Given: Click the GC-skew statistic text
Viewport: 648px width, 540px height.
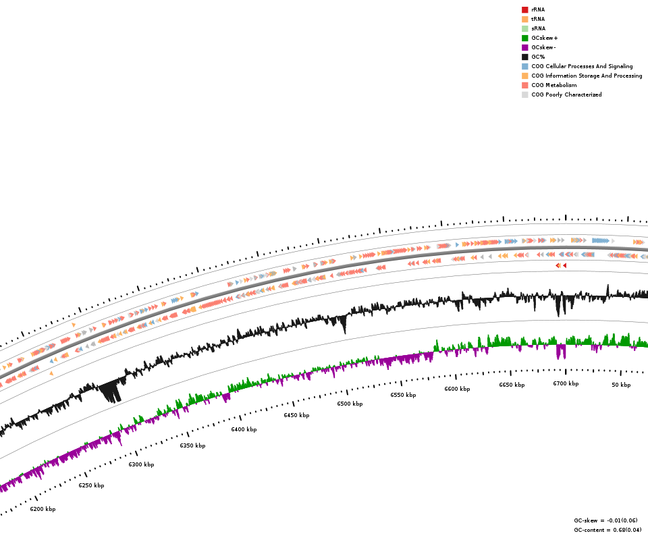Looking at the screenshot, I should coord(605,521).
